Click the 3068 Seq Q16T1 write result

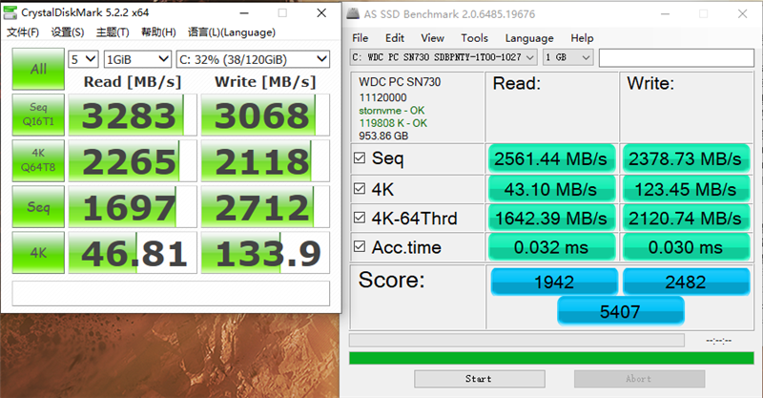pyautogui.click(x=265, y=115)
